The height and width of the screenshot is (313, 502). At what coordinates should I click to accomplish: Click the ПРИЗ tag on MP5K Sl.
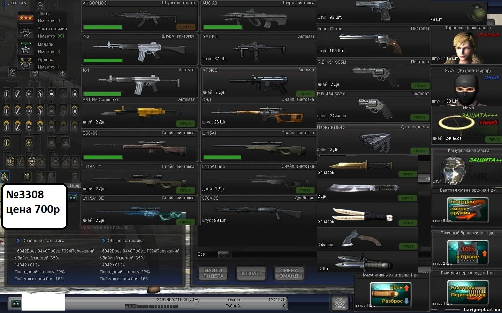tap(305, 94)
